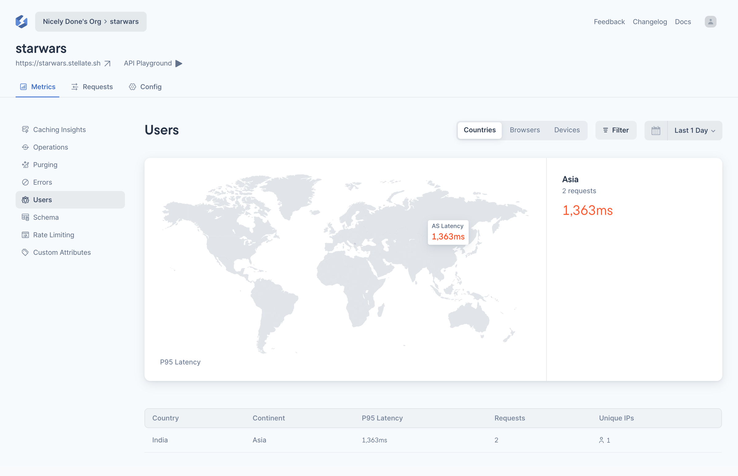Click the API Playground play icon

pos(179,63)
